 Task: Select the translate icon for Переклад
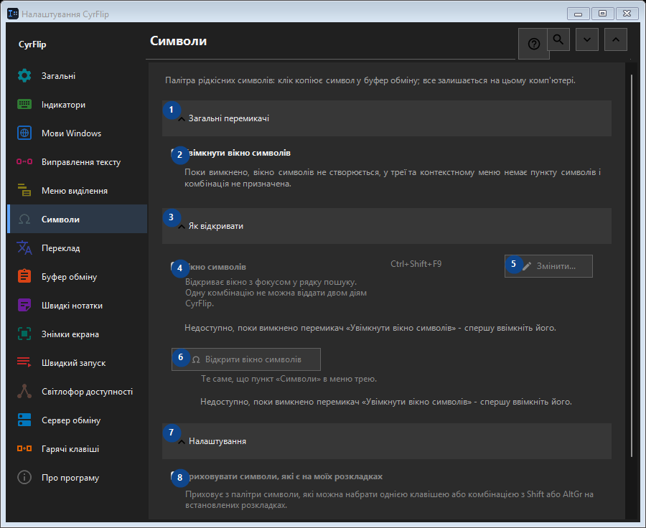(24, 248)
